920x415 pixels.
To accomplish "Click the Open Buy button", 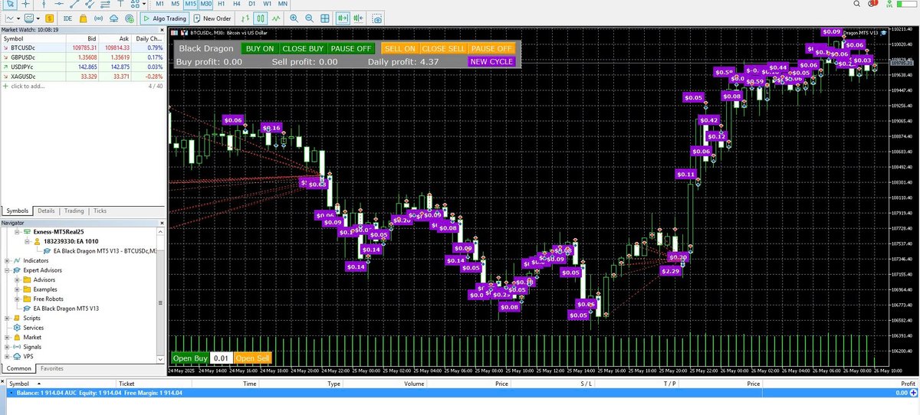I will pos(190,358).
